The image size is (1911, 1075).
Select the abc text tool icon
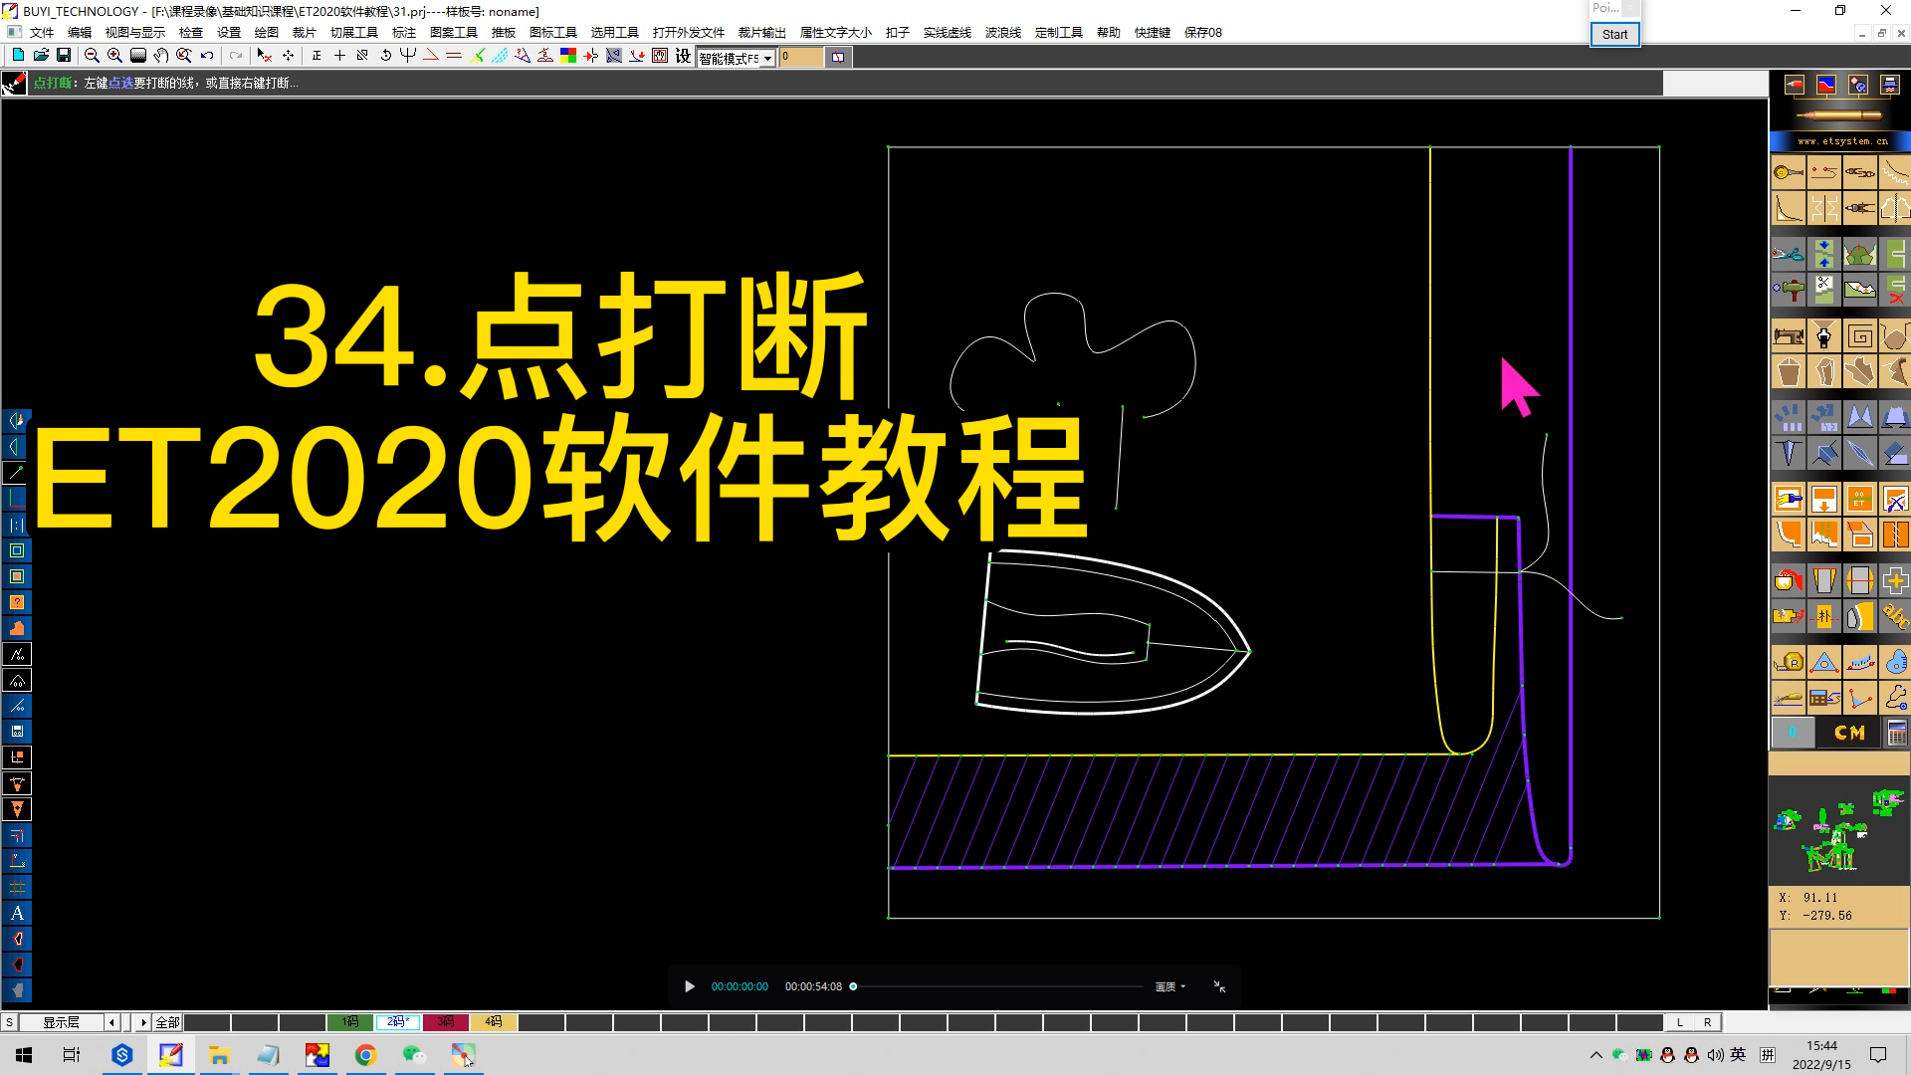1895,616
